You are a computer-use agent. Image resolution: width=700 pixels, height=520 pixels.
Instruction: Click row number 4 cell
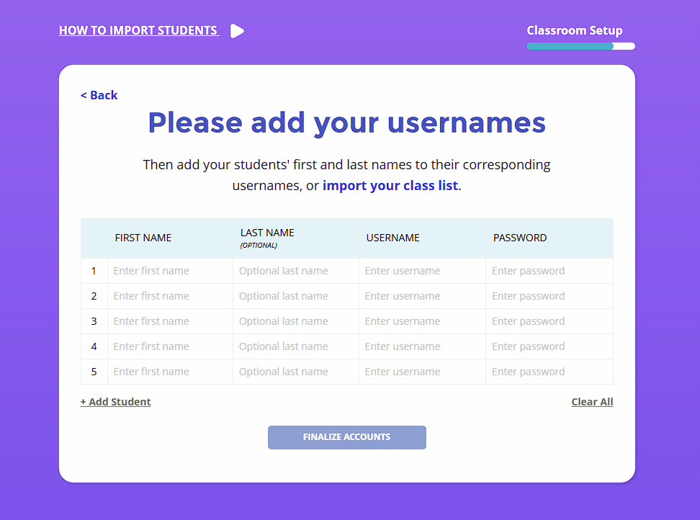tap(94, 347)
